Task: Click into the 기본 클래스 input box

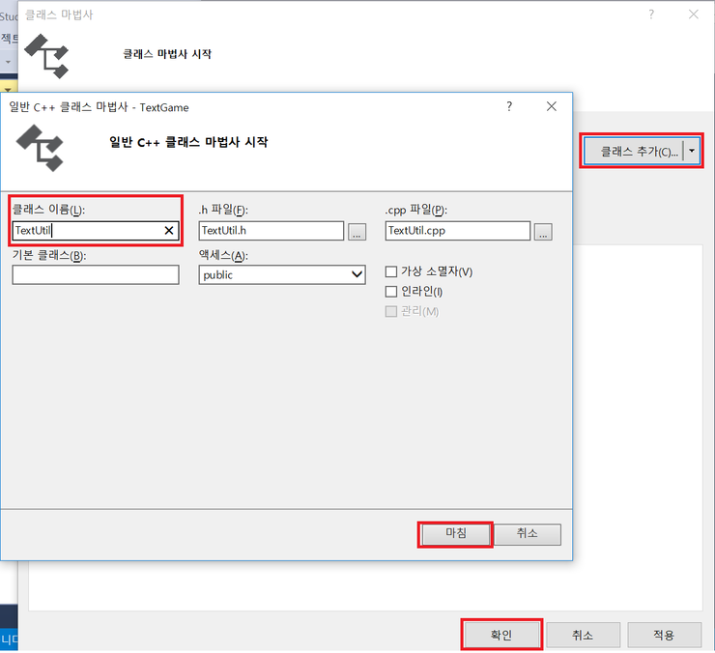Action: pyautogui.click(x=96, y=275)
